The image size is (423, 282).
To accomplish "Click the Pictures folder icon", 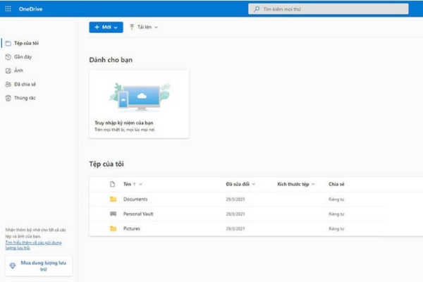I will [x=112, y=229].
